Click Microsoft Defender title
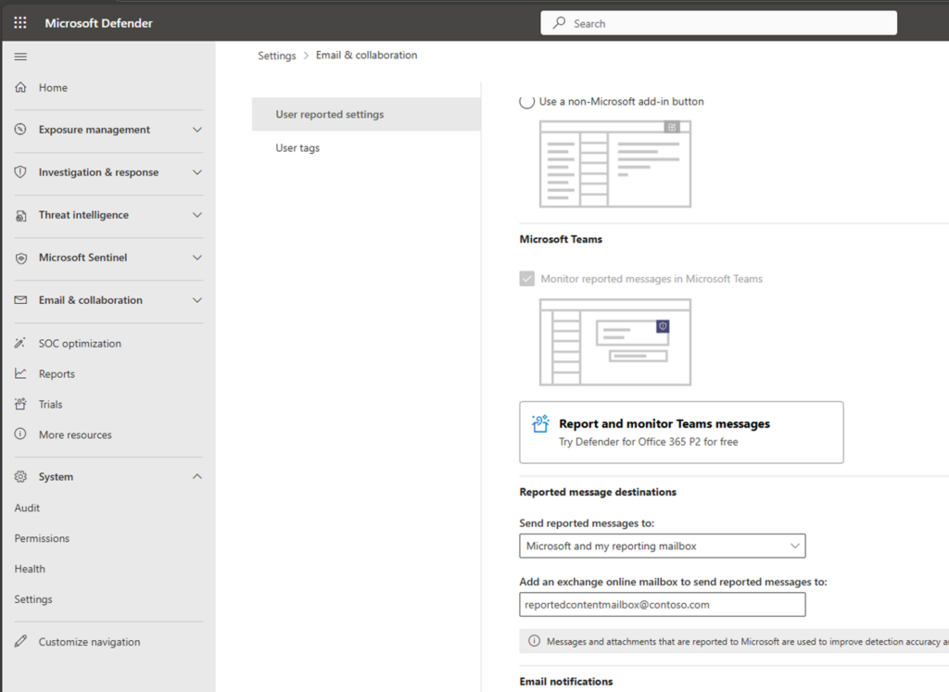Screen dimensions: 949x692 click(98, 23)
